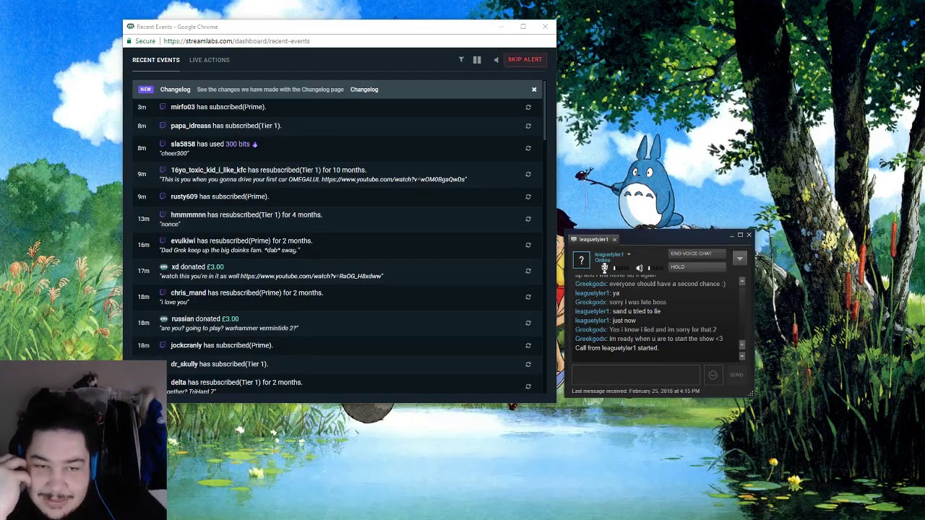Screen dimensions: 925x520
Task: Replay chris_mand resubscription alert
Action: tap(528, 297)
